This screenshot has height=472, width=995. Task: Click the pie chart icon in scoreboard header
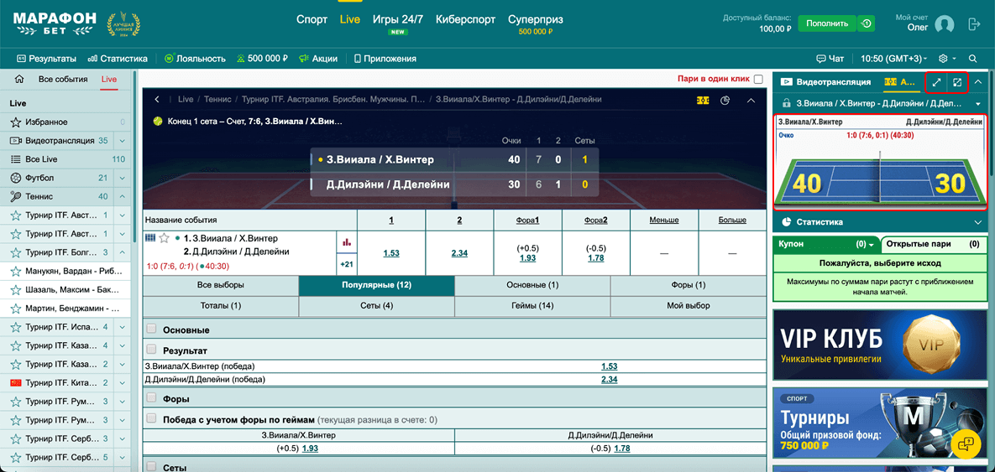tap(725, 100)
